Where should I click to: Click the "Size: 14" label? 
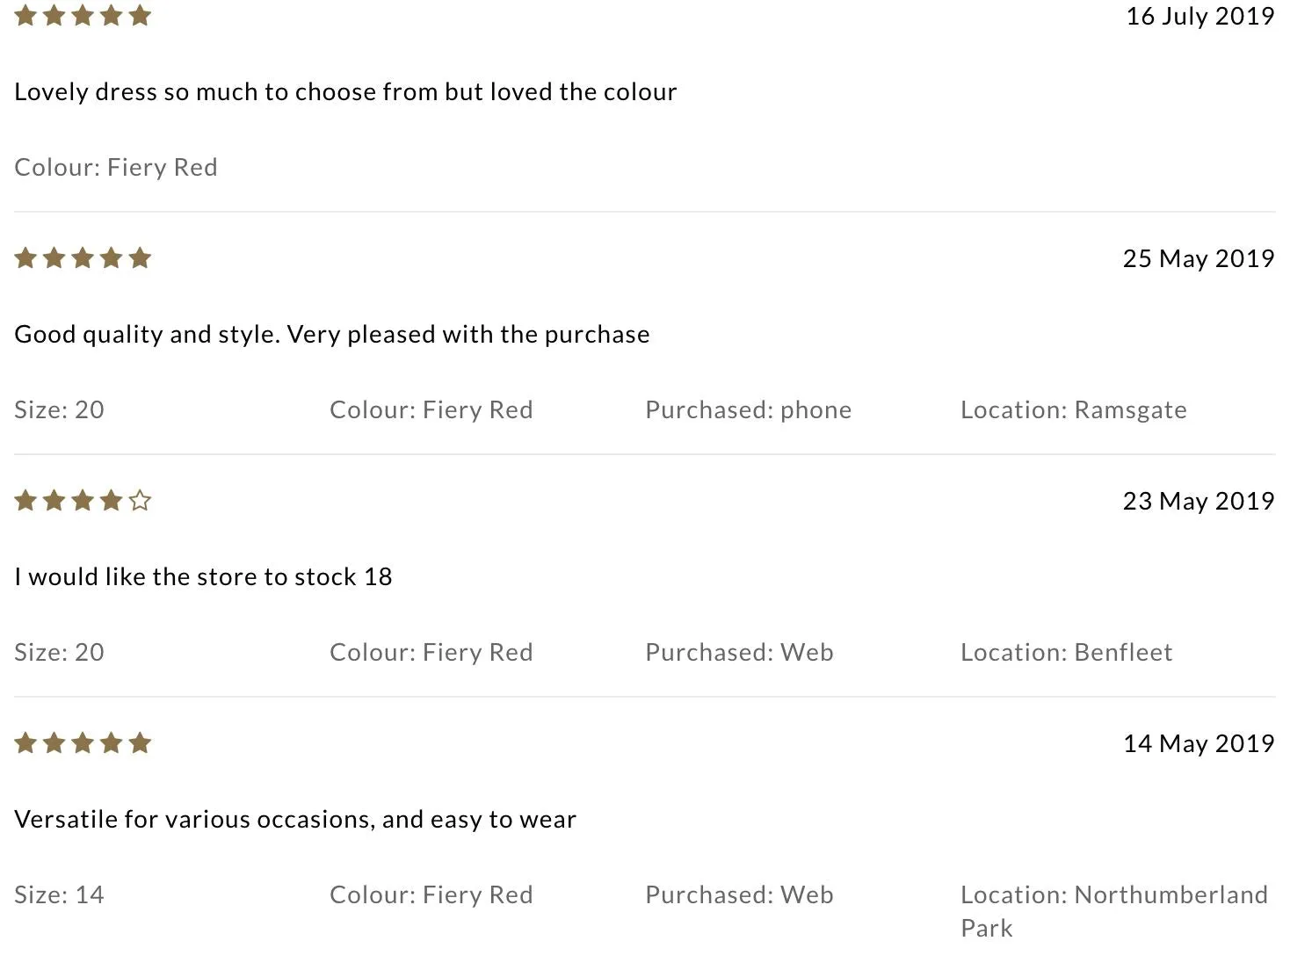click(x=59, y=895)
